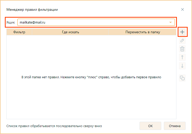The image size is (192, 134).
Task: Click the "Фильтр" column header
Action: (x=19, y=32)
